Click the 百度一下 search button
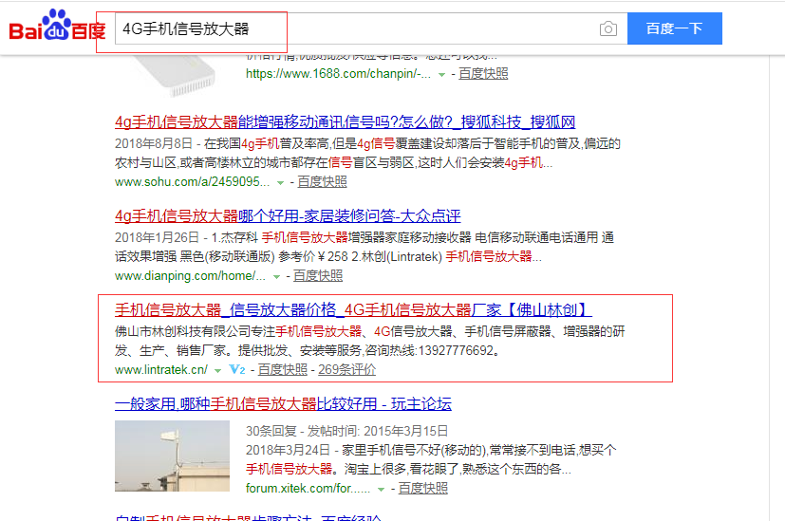The height and width of the screenshot is (521, 785). click(x=674, y=28)
